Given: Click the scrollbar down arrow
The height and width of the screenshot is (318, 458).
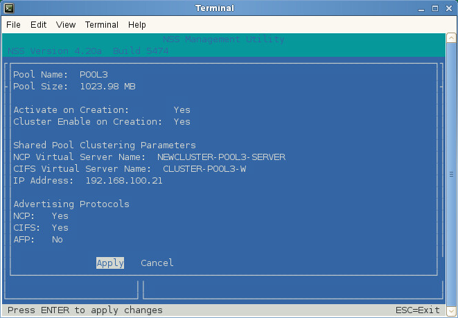Looking at the screenshot, I should coord(451,310).
